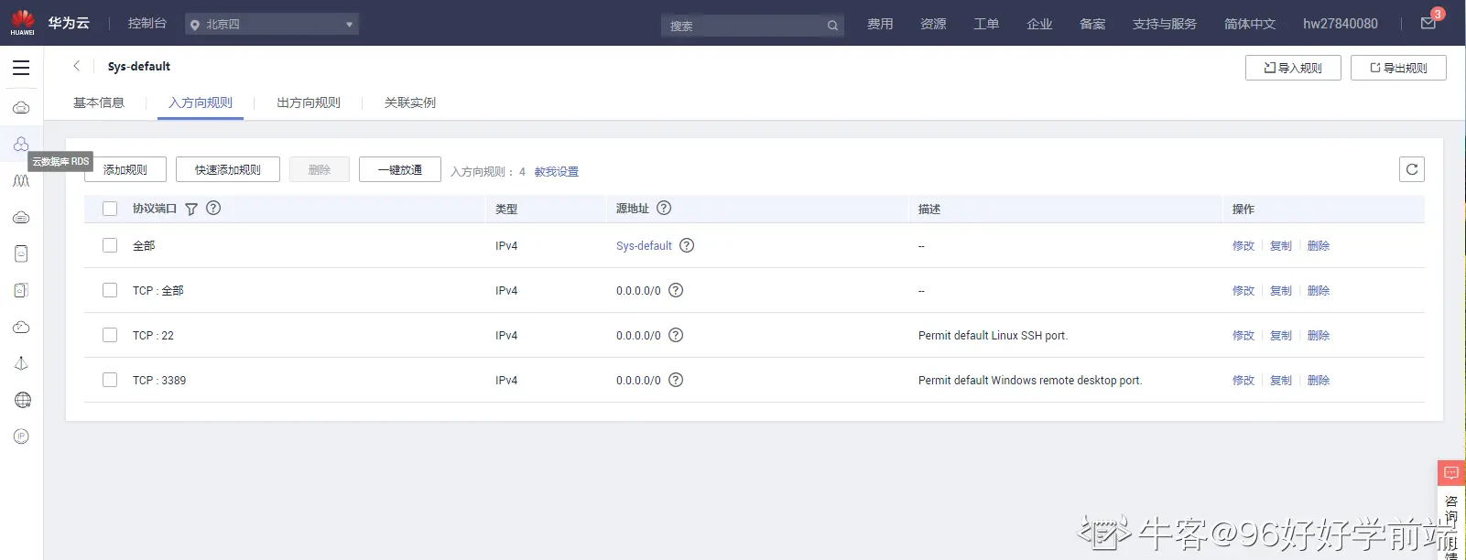This screenshot has height=560, width=1466.
Task: Open the 费用 top menu
Action: tap(880, 24)
